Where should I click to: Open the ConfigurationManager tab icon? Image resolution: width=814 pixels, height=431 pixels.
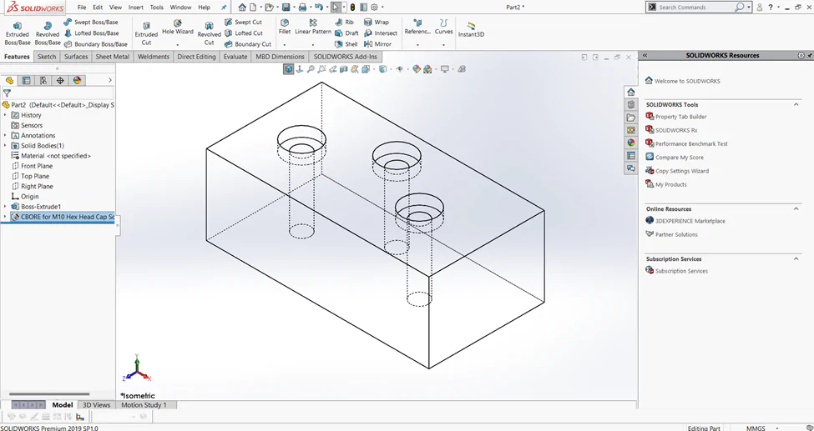pyautogui.click(x=43, y=80)
